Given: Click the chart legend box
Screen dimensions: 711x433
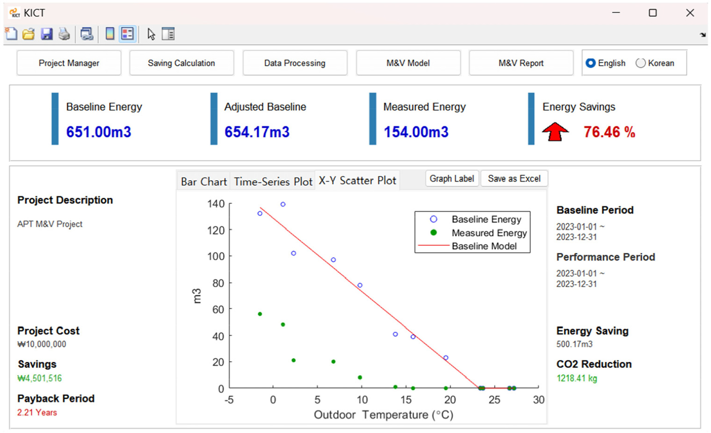Looking at the screenshot, I should coord(472,232).
